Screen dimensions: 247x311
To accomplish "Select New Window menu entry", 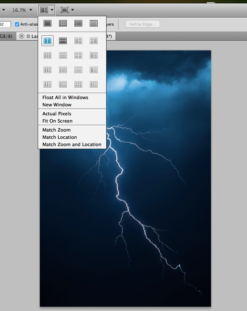I will coord(57,105).
